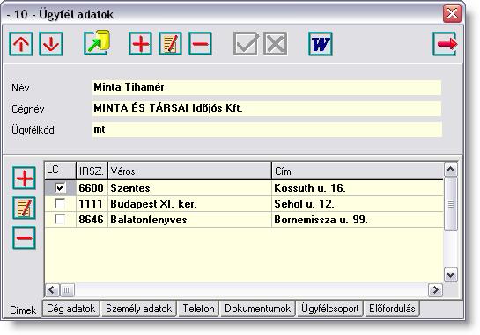Viewport: 480px width, 335px height.
Task: Exit using the red right-arrow icon
Action: 445,44
